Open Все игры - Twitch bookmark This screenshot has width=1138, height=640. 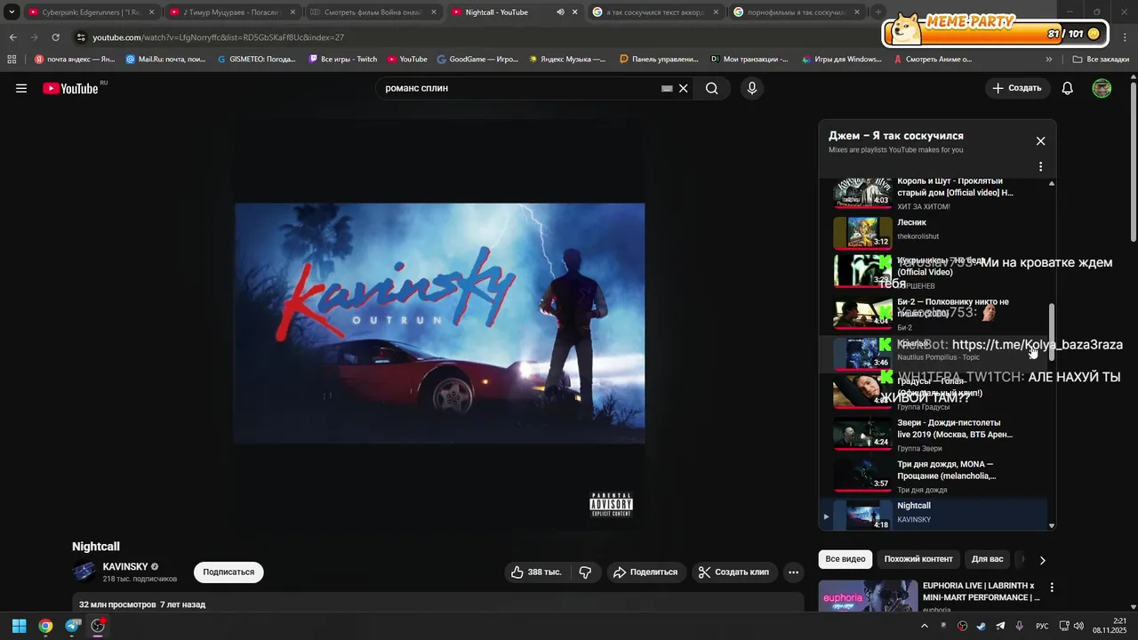pyautogui.click(x=342, y=60)
